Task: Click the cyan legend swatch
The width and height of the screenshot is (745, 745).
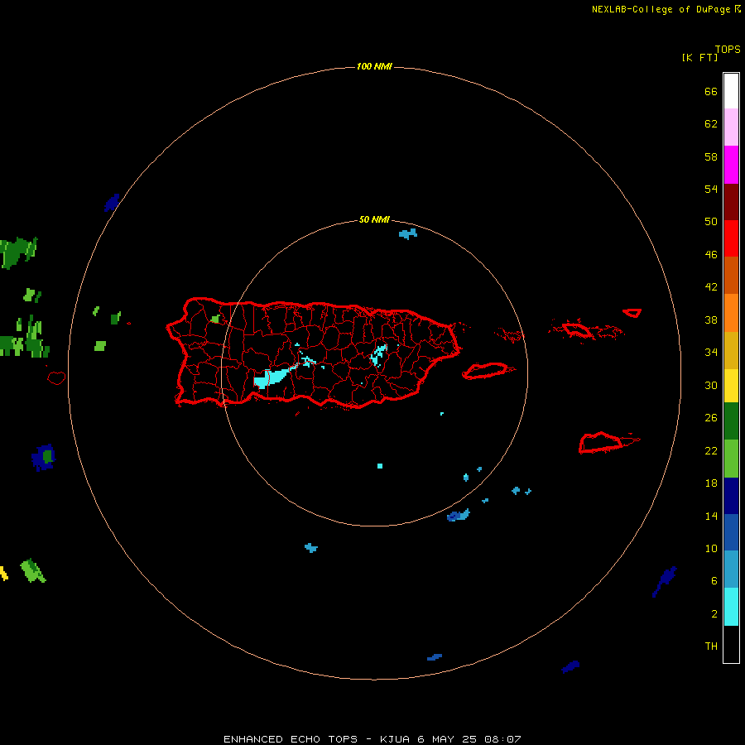Action: pos(731,607)
